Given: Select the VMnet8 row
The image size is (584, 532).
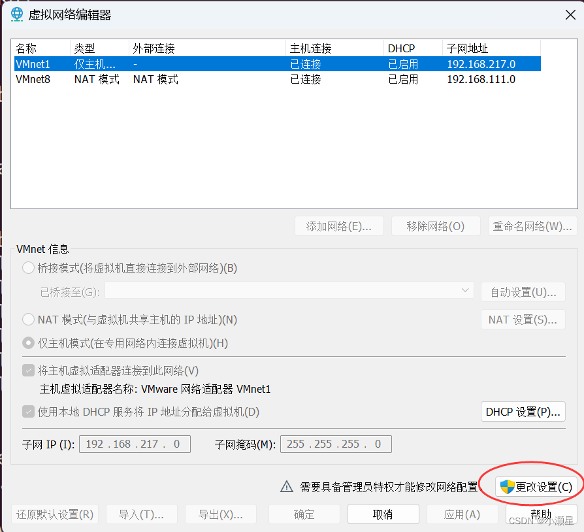Looking at the screenshot, I should point(278,79).
